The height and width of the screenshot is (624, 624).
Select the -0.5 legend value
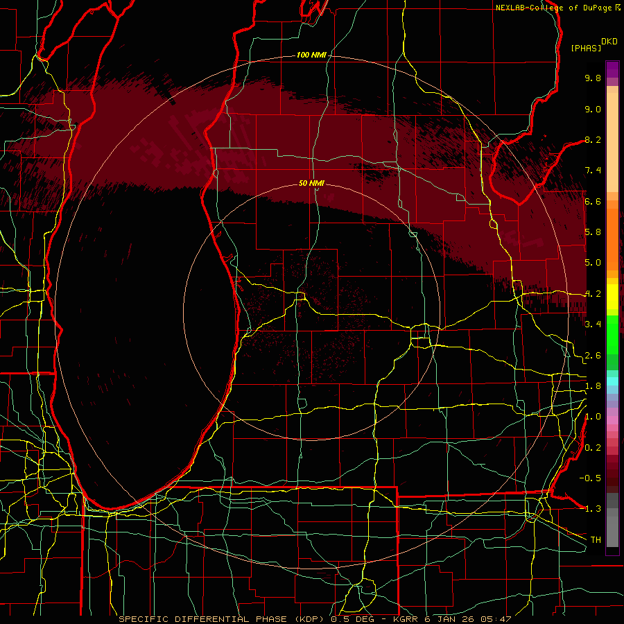[x=590, y=478]
